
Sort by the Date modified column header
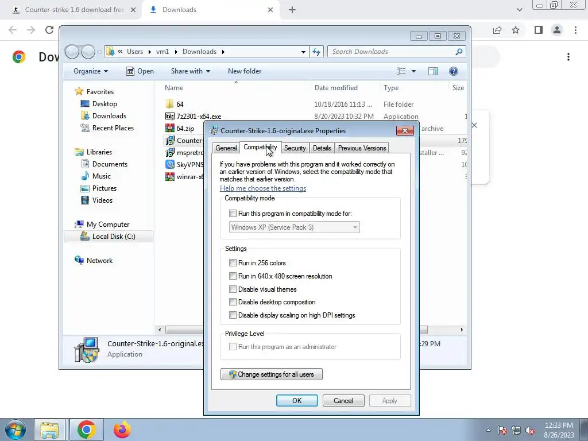(x=336, y=88)
